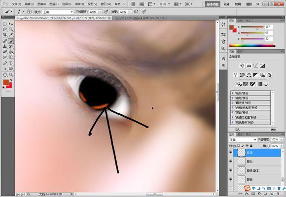Click the 基本功能 workspace button
This screenshot has width=286, height=197.
[x=213, y=4]
